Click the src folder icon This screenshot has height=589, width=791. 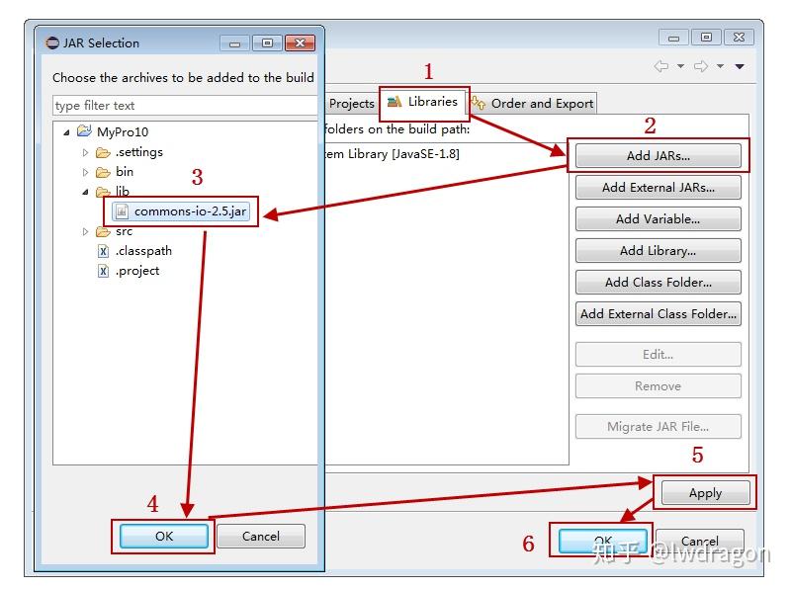[103, 231]
